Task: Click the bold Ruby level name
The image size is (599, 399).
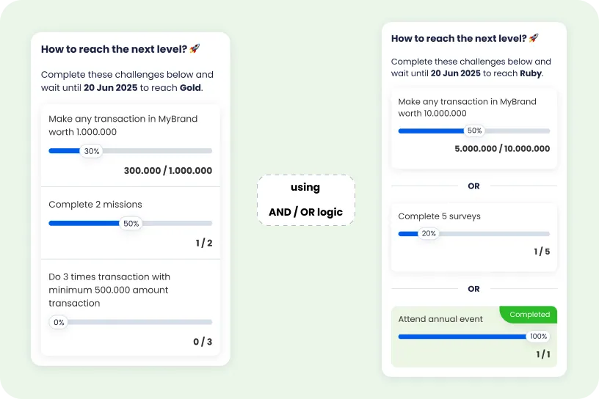Action: coord(531,73)
